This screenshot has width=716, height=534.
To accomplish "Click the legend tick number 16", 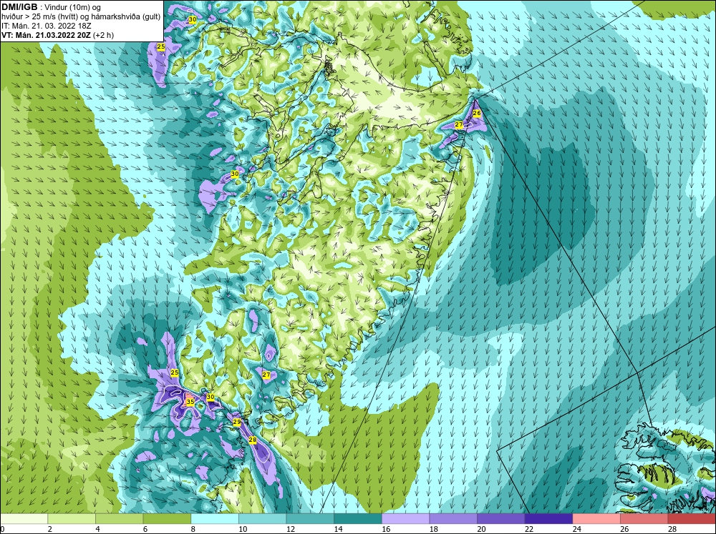I will point(386,529).
